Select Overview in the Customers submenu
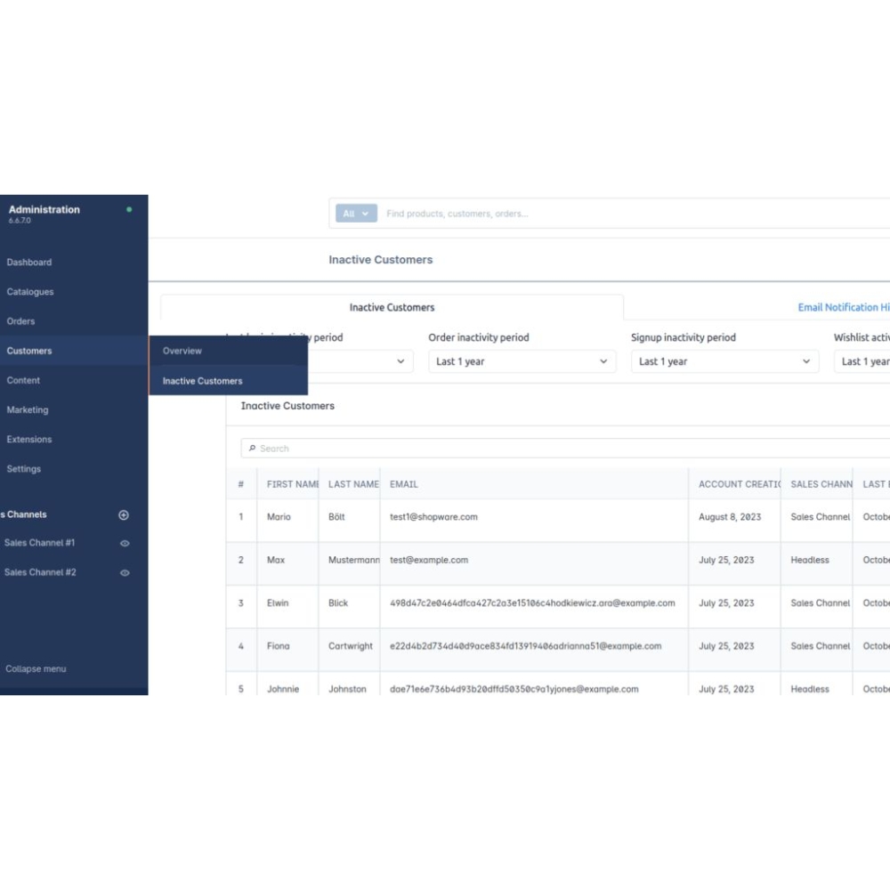Screen dimensions: 890x890 click(x=182, y=351)
